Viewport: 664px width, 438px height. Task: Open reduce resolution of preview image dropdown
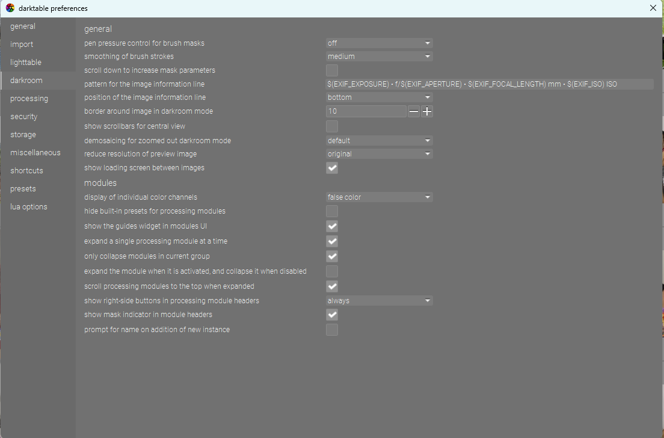point(379,154)
